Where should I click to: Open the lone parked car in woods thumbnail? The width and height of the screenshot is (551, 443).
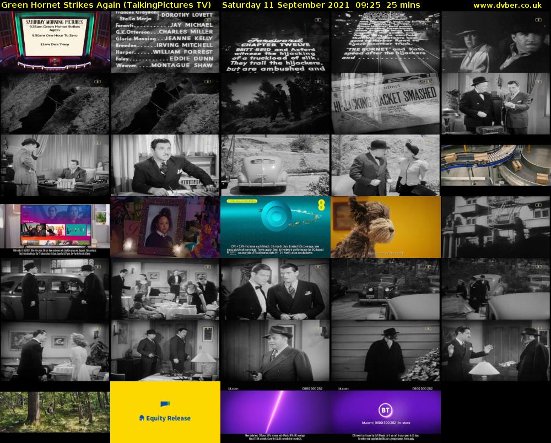386,289
